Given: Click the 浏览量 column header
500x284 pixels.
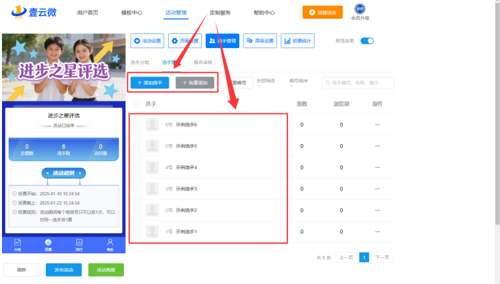Looking at the screenshot, I should 341,103.
